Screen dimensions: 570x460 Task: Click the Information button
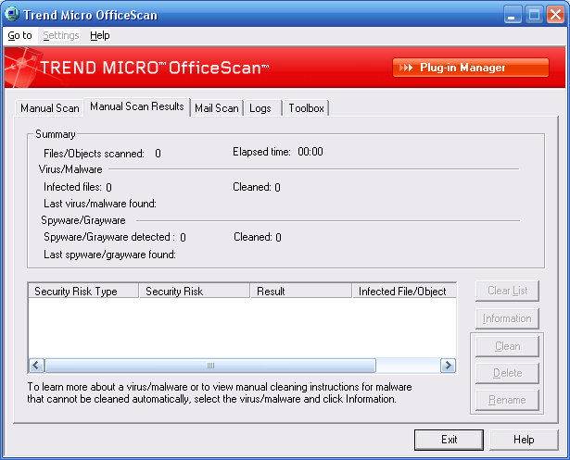[x=508, y=318]
